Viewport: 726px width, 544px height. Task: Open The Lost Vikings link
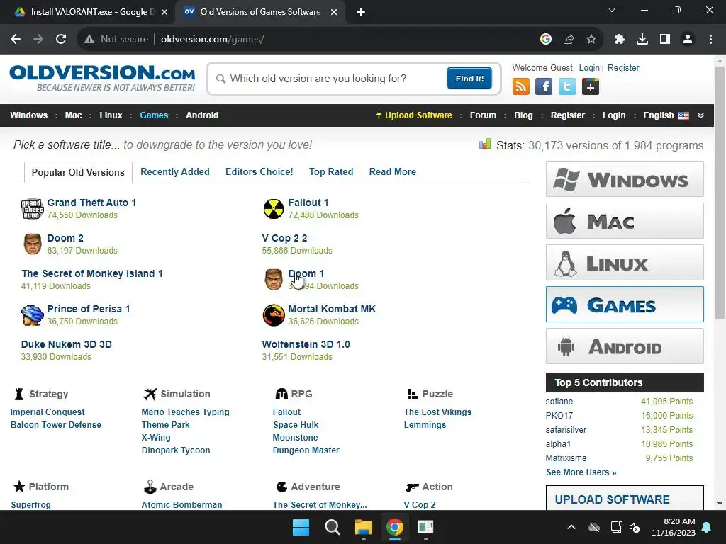[x=437, y=412]
